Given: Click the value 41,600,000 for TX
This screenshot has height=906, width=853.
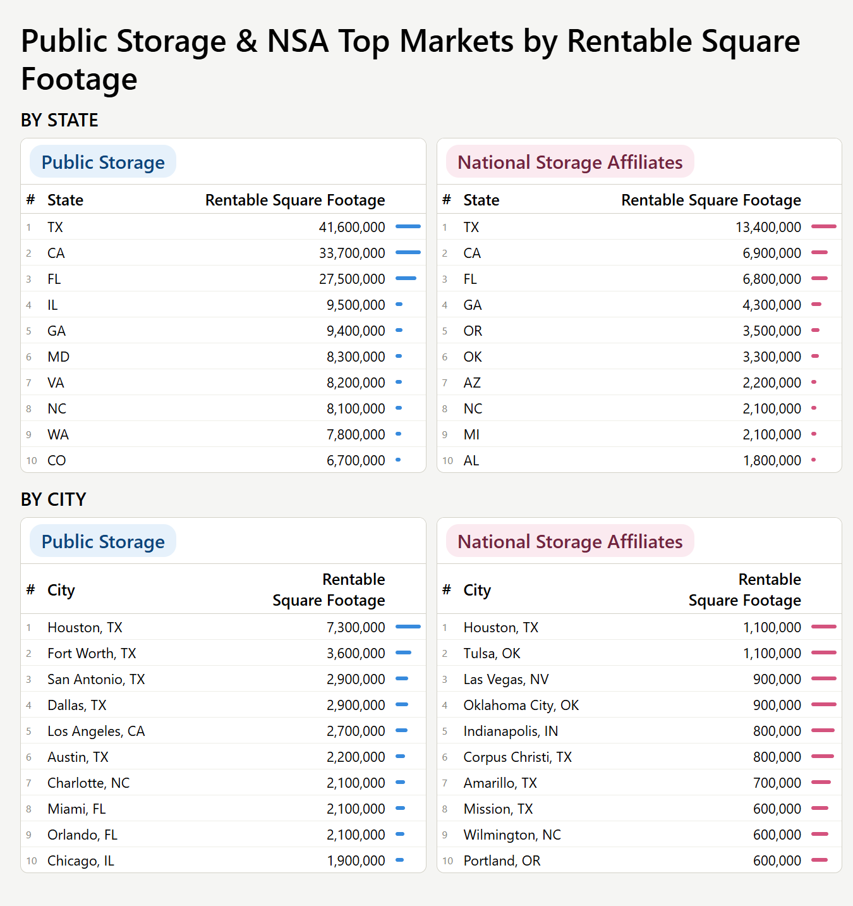Looking at the screenshot, I should 352,227.
